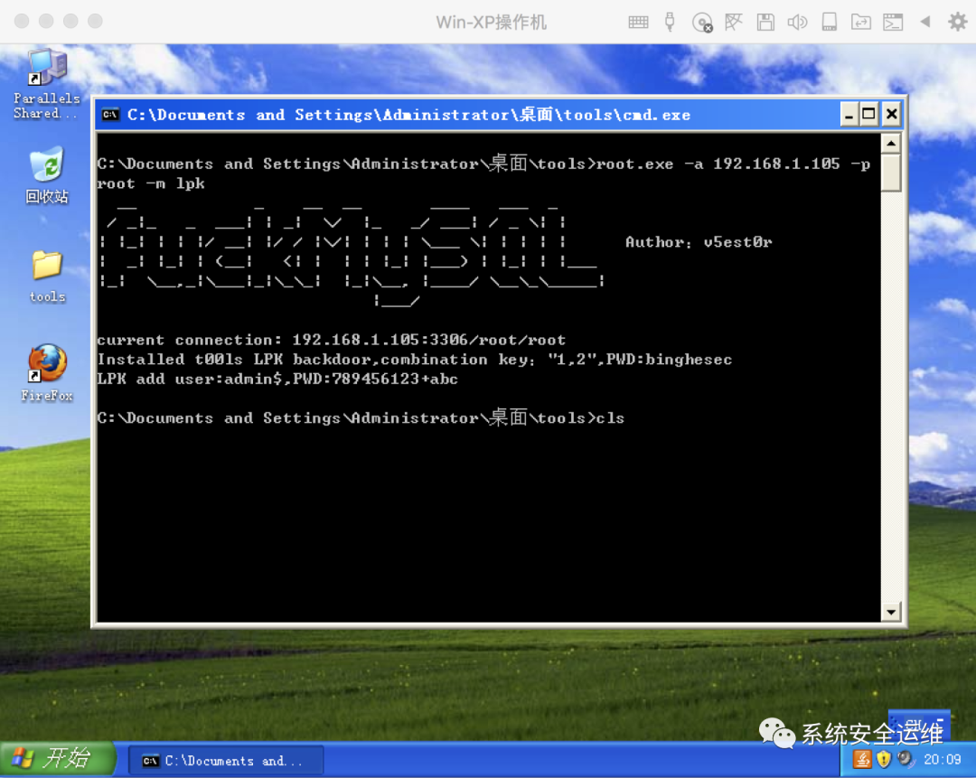This screenshot has height=778, width=976.
Task: Click the volume-style tray icon beside the clock
Action: 905,759
